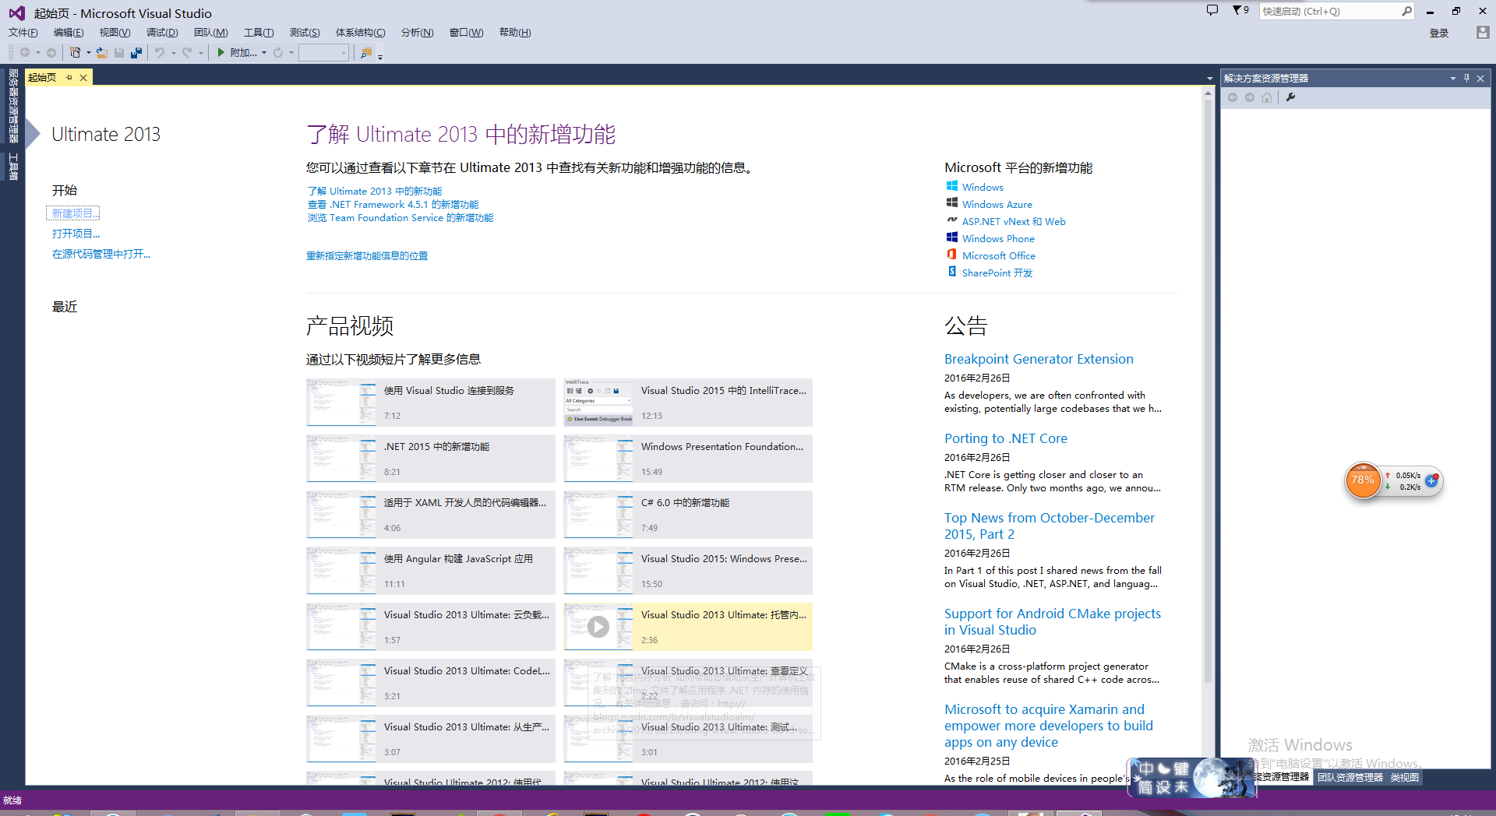Click 在源代码管理中打开... link
Image resolution: width=1496 pixels, height=816 pixels.
point(101,254)
